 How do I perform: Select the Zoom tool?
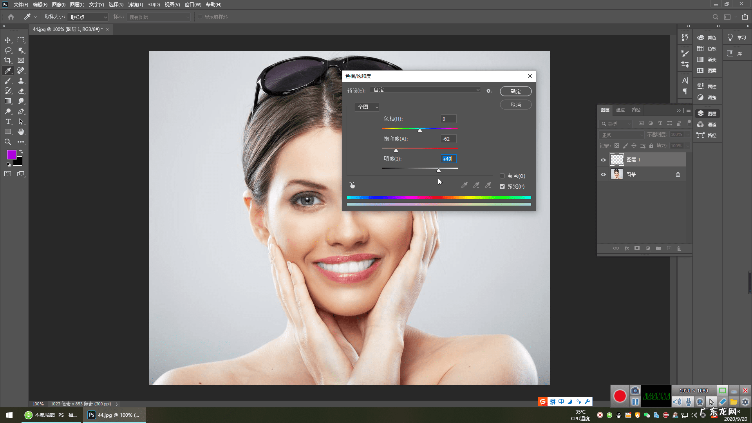[x=8, y=142]
